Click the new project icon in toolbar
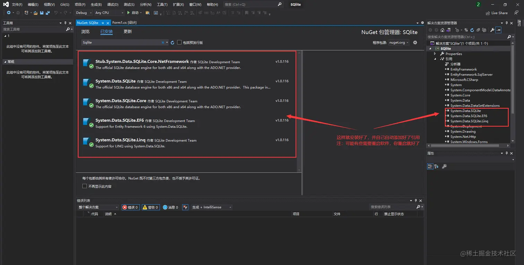The width and height of the screenshot is (524, 265). [26, 13]
